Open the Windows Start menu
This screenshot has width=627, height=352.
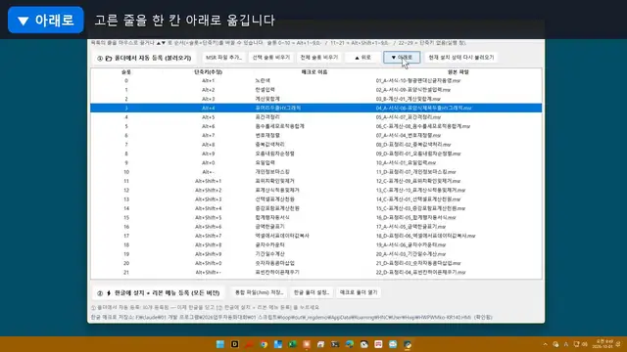[219, 344]
